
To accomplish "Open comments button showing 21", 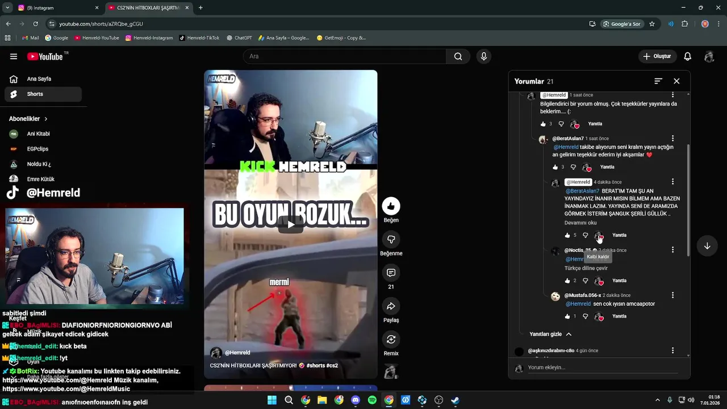I will click(x=391, y=273).
